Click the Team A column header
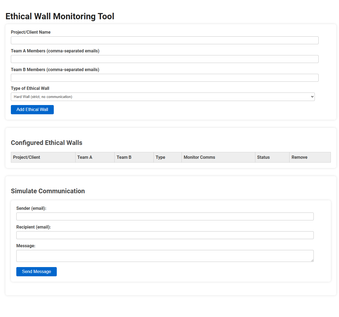Screen dimensions: 339x317 tap(84, 157)
